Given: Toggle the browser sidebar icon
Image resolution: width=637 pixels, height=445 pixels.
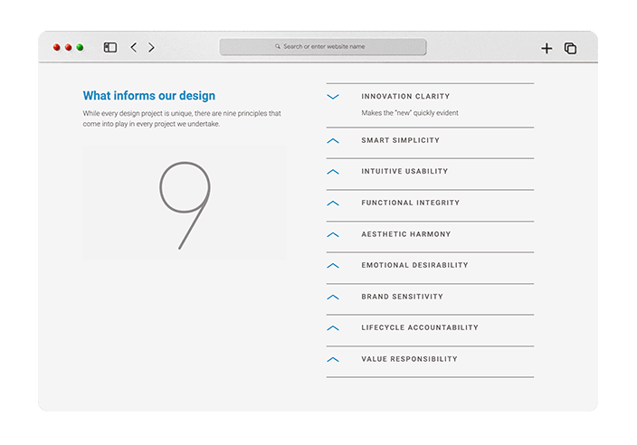Looking at the screenshot, I should [x=110, y=47].
